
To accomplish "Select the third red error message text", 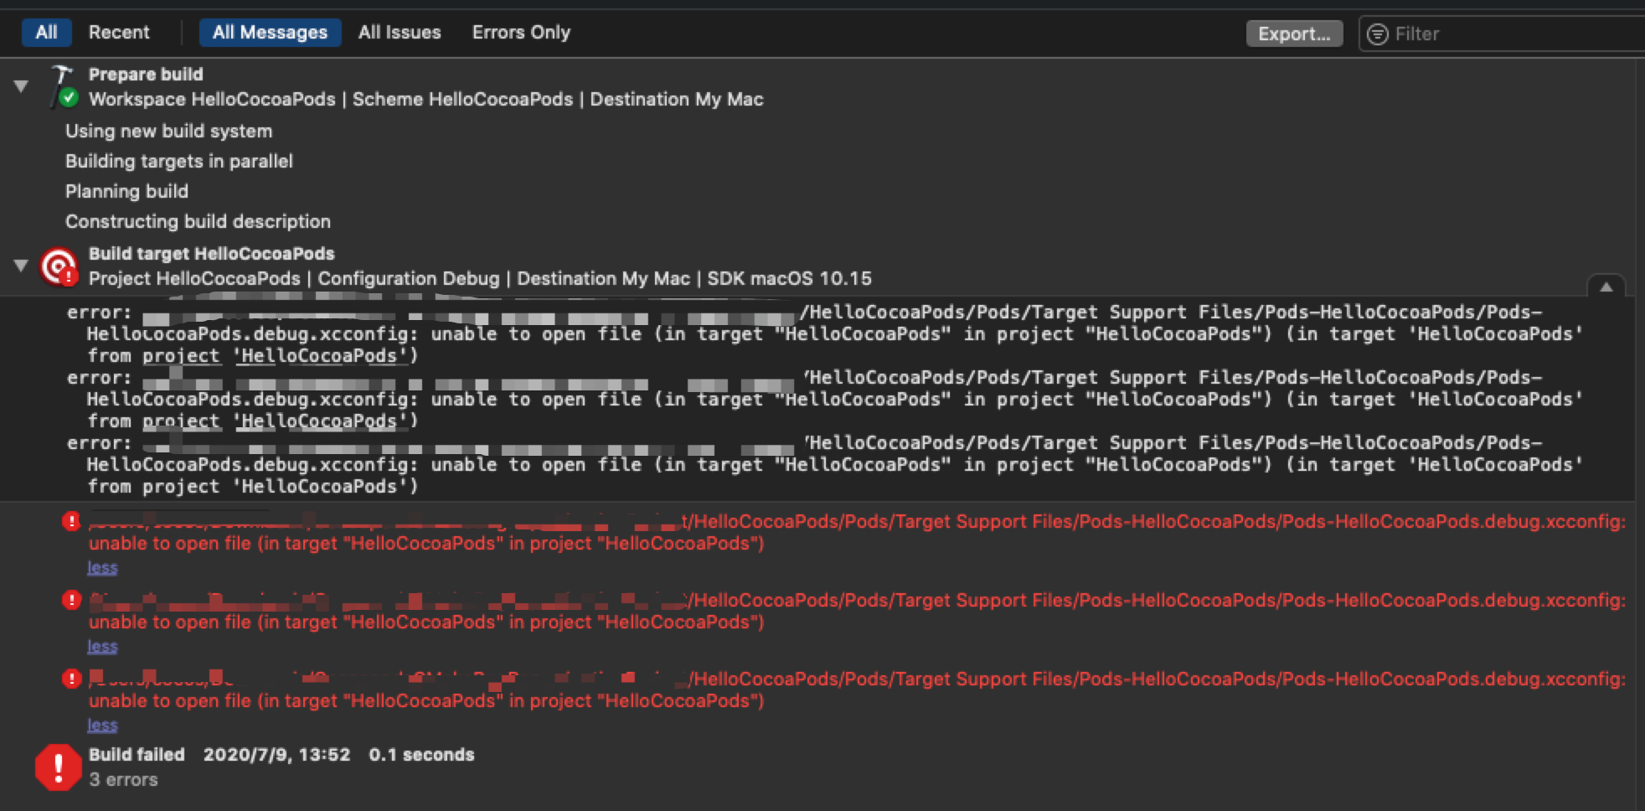I will pyautogui.click(x=857, y=690).
